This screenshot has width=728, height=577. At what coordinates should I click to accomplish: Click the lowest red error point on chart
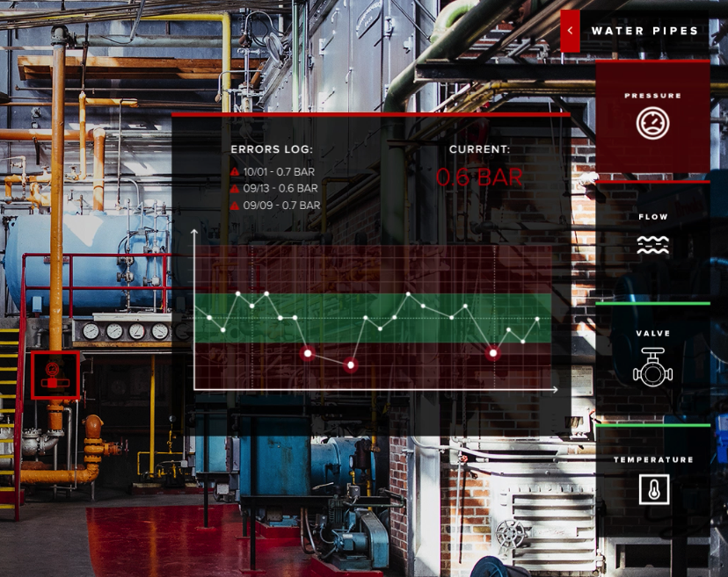(x=351, y=365)
